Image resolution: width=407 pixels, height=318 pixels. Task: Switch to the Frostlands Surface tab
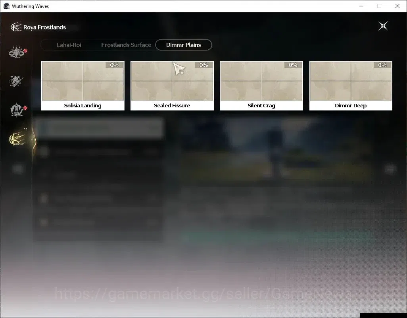pos(126,45)
